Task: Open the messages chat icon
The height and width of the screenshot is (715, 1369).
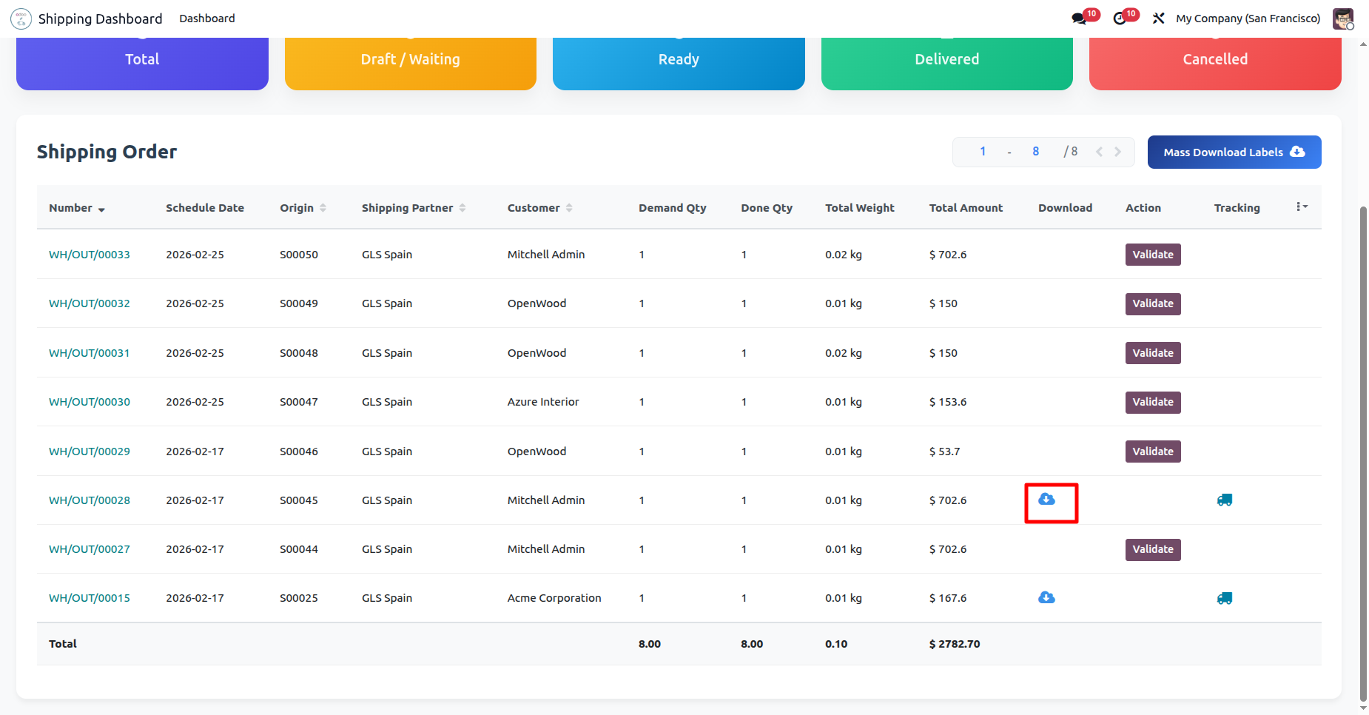Action: [x=1080, y=19]
